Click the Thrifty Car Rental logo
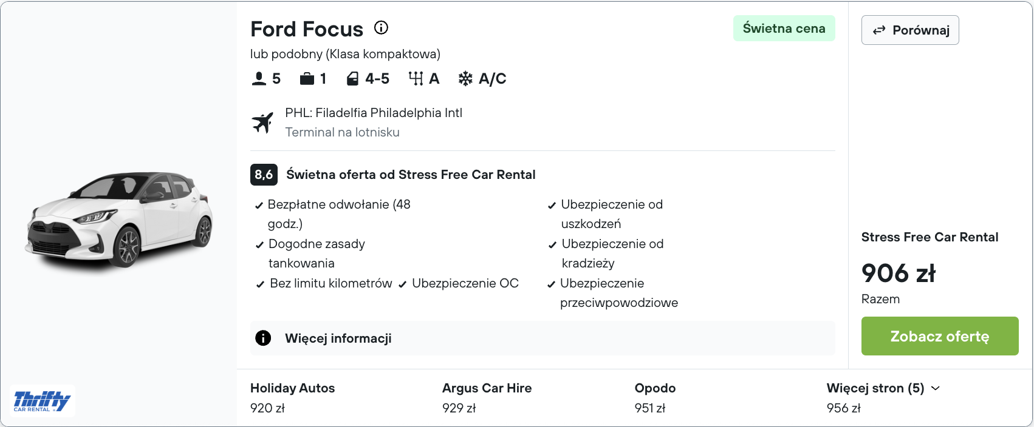The width and height of the screenshot is (1034, 427). click(42, 401)
